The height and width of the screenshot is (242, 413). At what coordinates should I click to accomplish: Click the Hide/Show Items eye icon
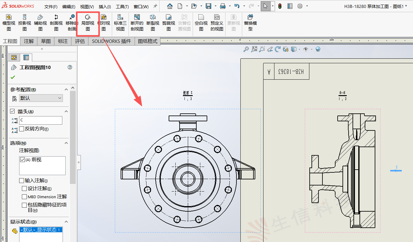tap(305, 49)
